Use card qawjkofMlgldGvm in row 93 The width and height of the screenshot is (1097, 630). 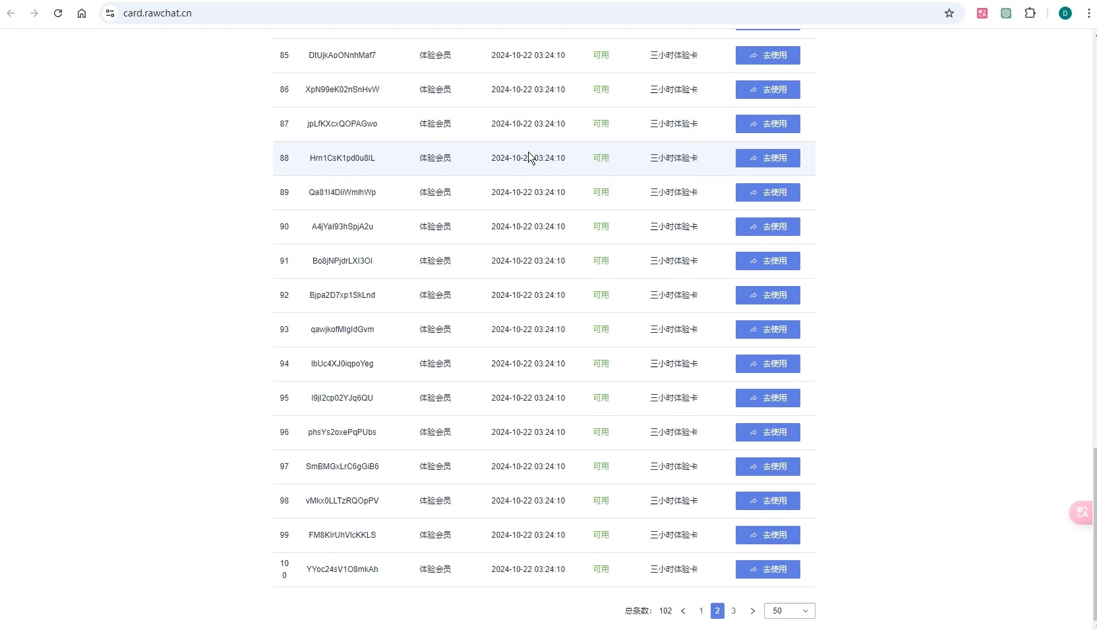click(x=768, y=329)
